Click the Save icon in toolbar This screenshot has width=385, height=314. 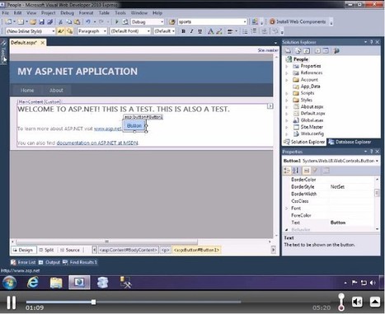coord(42,21)
